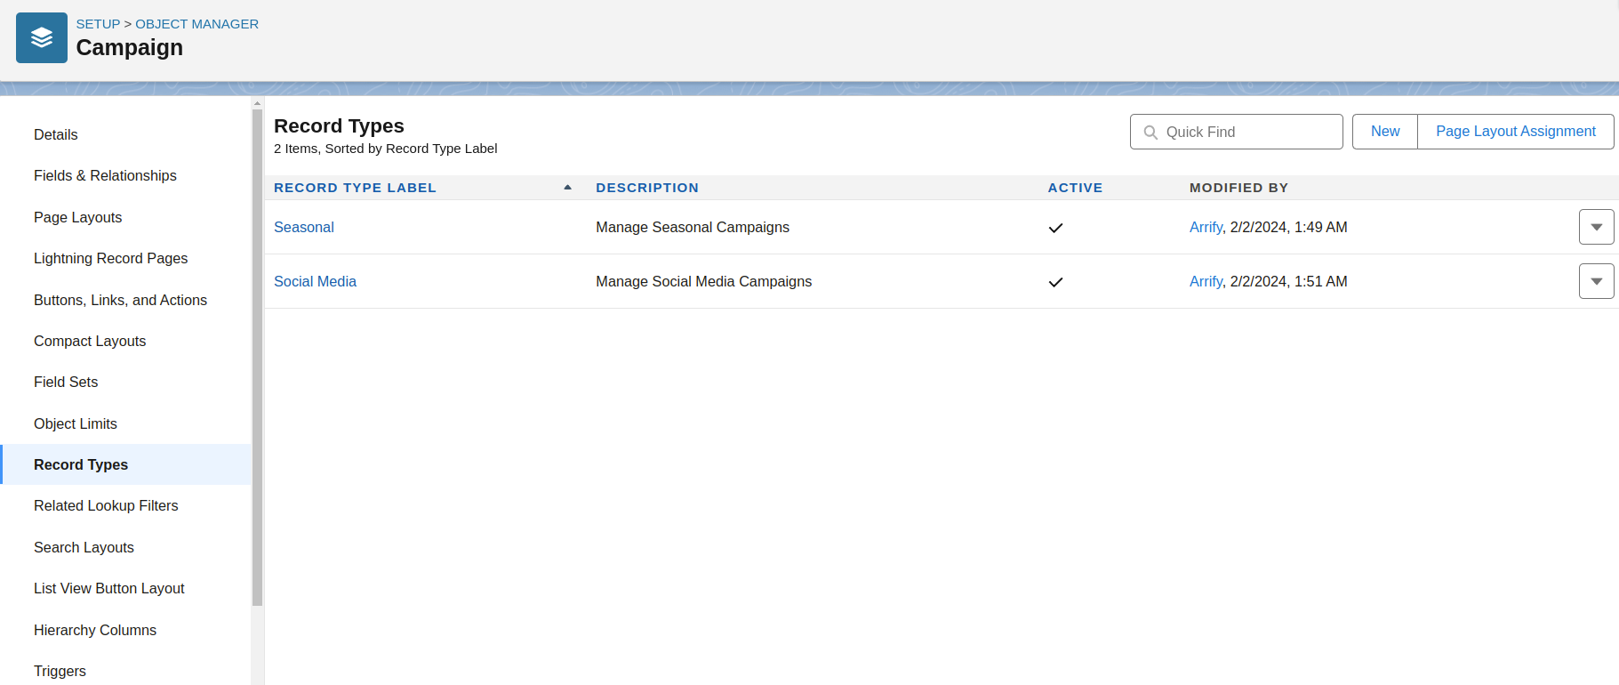Select Hierarchy Columns

tap(95, 630)
